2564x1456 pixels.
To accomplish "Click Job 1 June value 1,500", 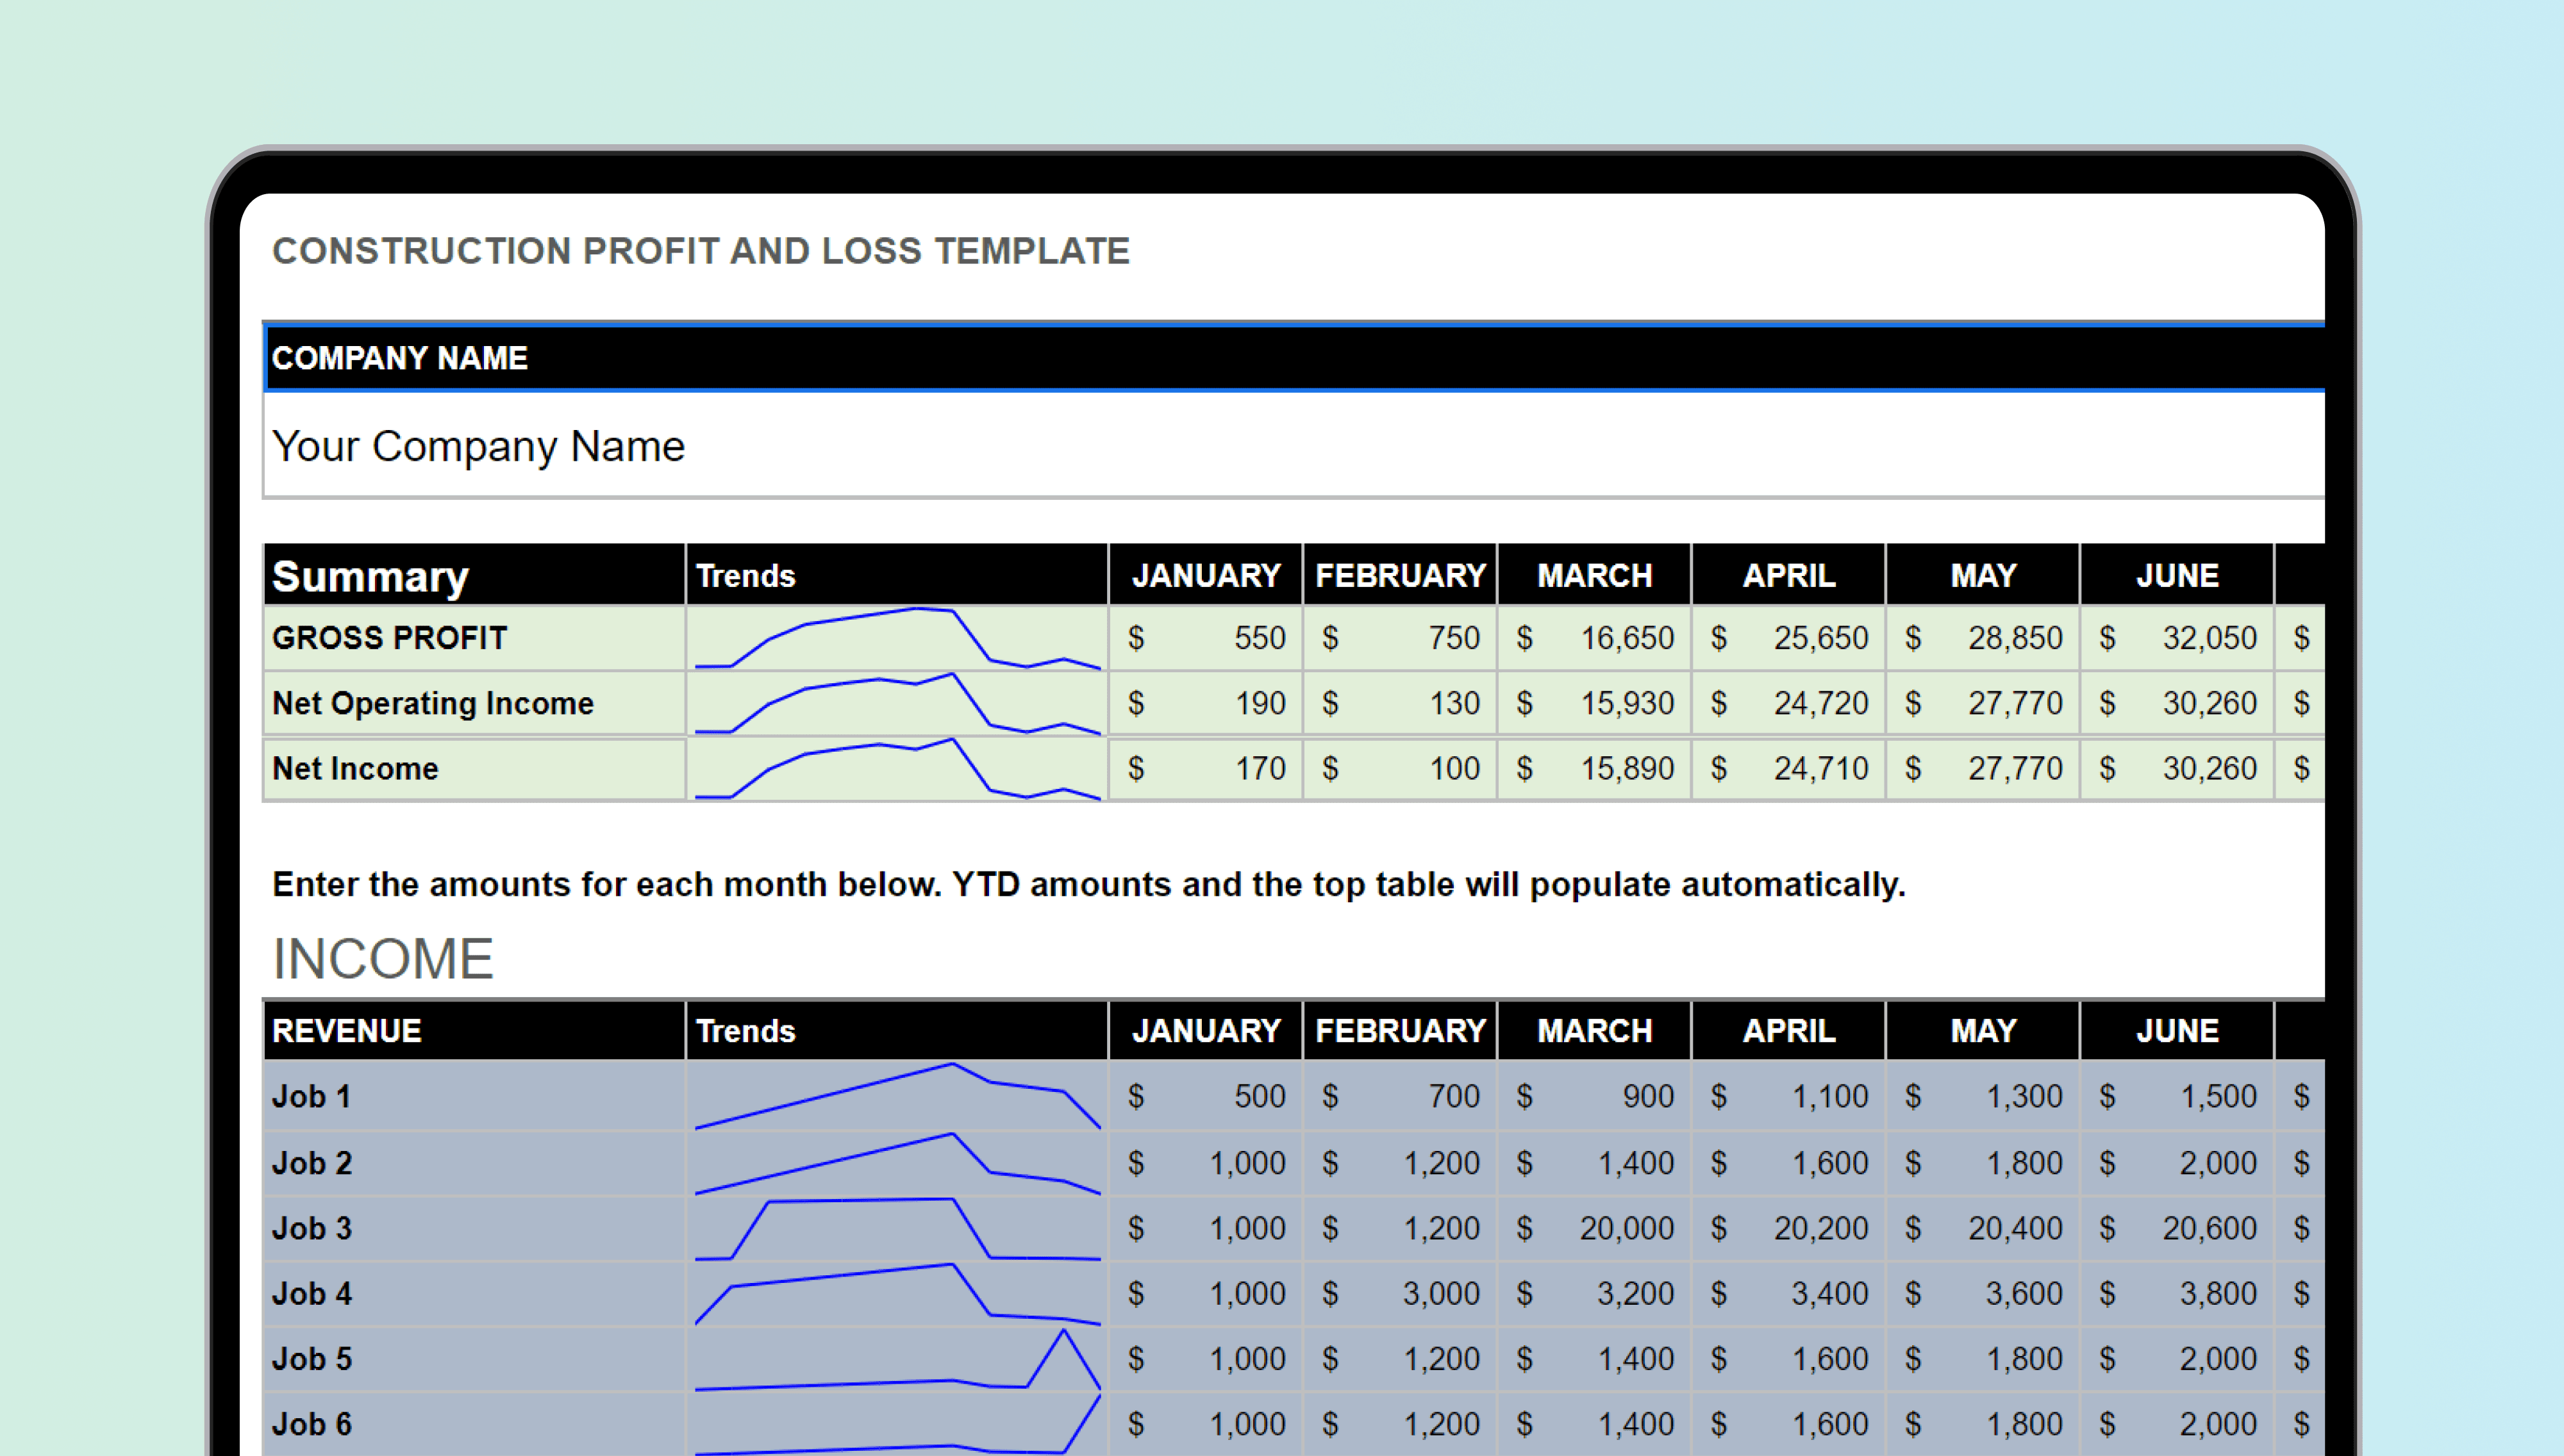I will (2177, 1096).
